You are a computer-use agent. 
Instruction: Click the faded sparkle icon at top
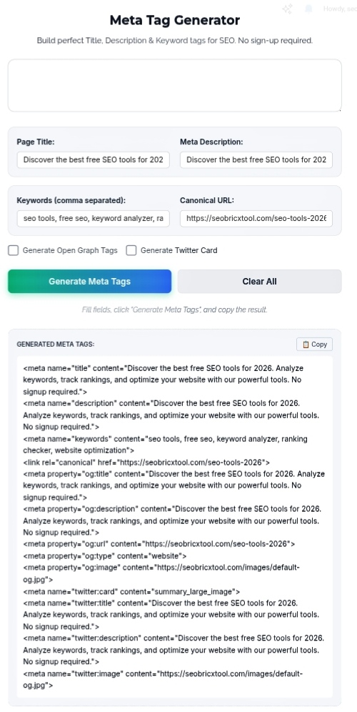click(287, 9)
